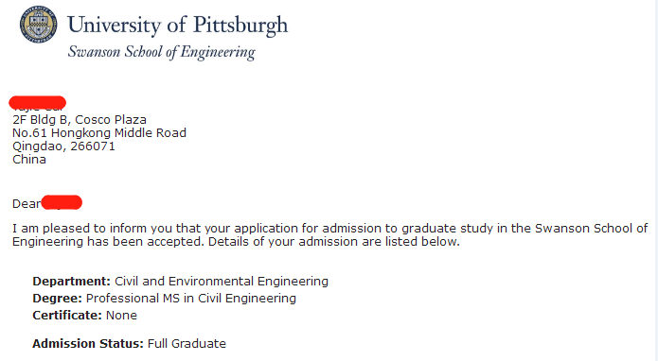Click the Qingdao, 266071 address line
Viewport: 658px width, 361px height.
tap(63, 146)
